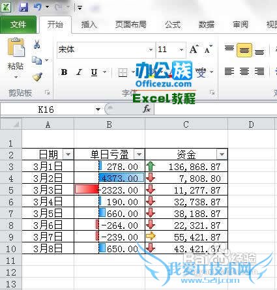Viewport: 277px width, 290px height.
Task: Open the 单日亏盈 filter dropdown
Action: pos(139,154)
